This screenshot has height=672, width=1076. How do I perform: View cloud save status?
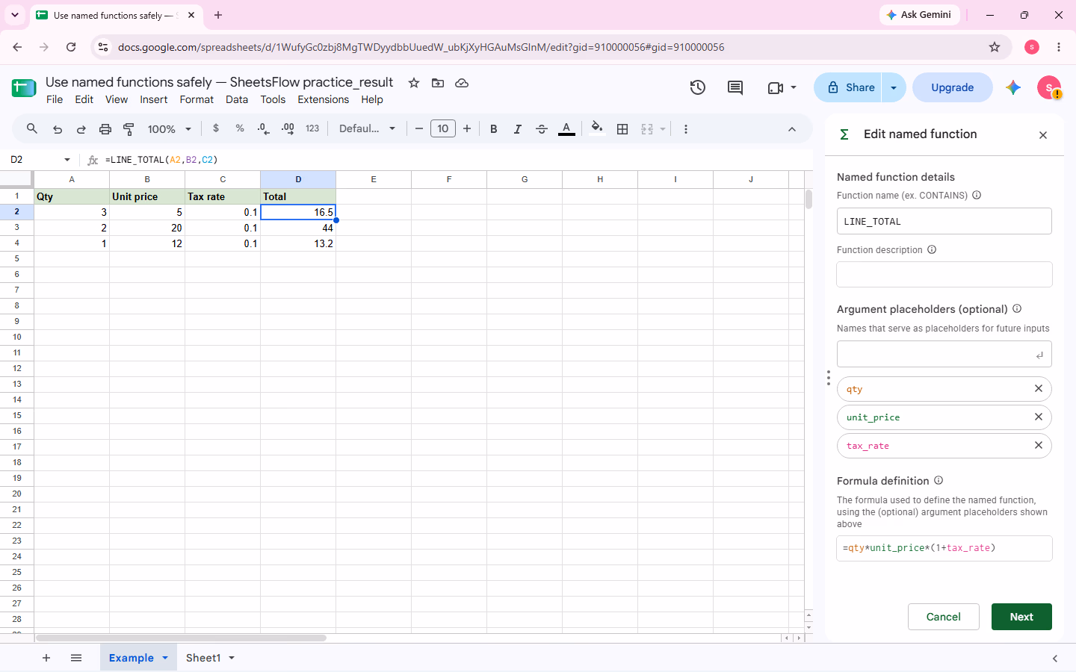[462, 83]
